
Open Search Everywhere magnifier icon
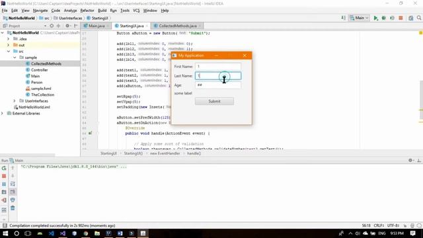419,18
